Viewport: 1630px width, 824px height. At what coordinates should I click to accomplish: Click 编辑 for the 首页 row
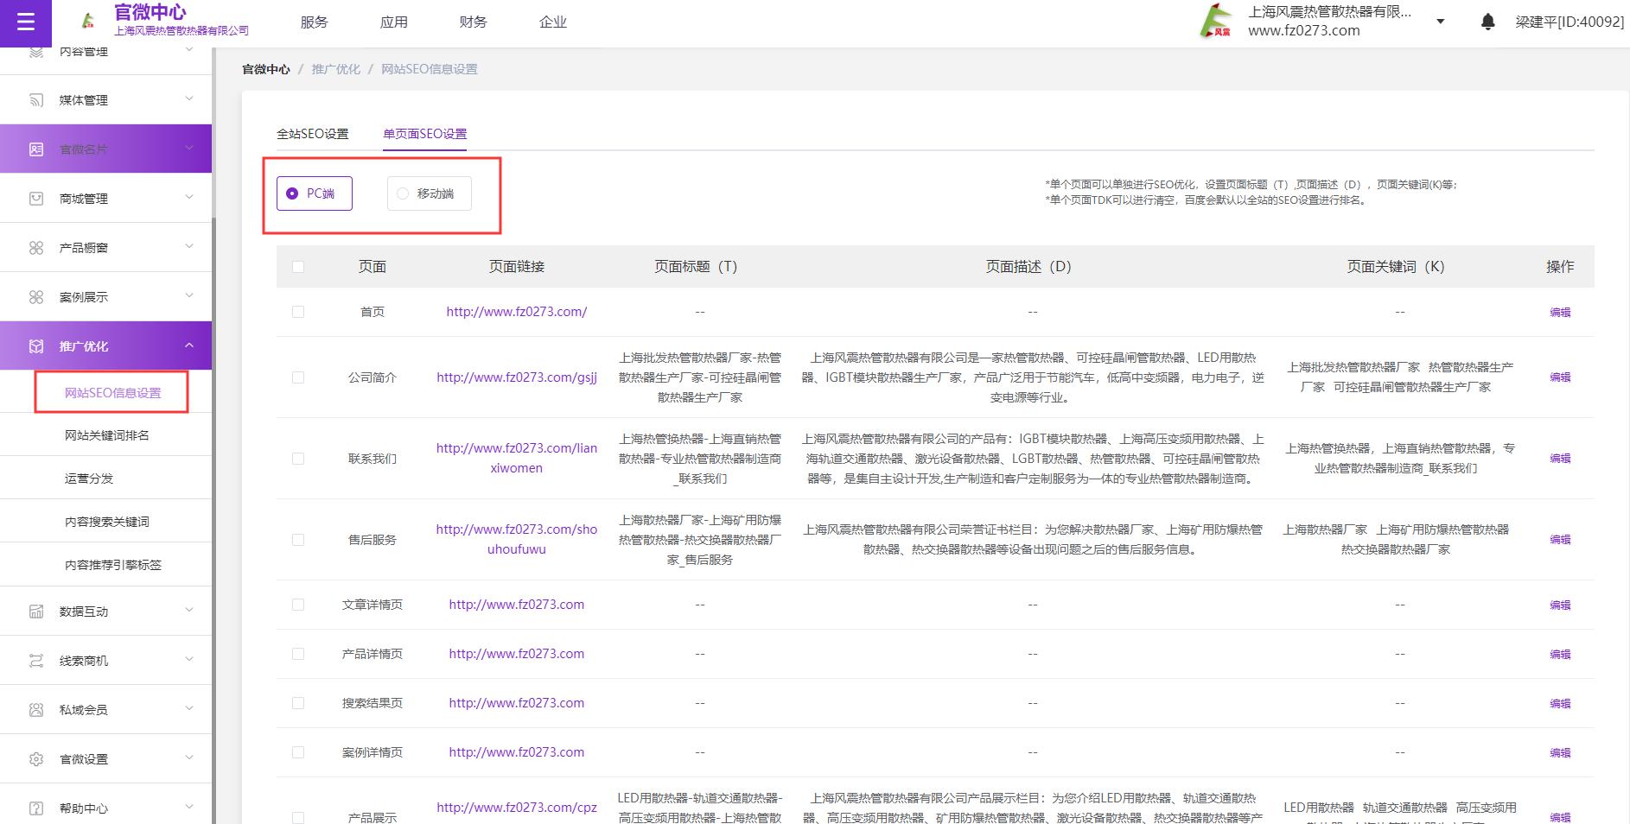(1560, 313)
